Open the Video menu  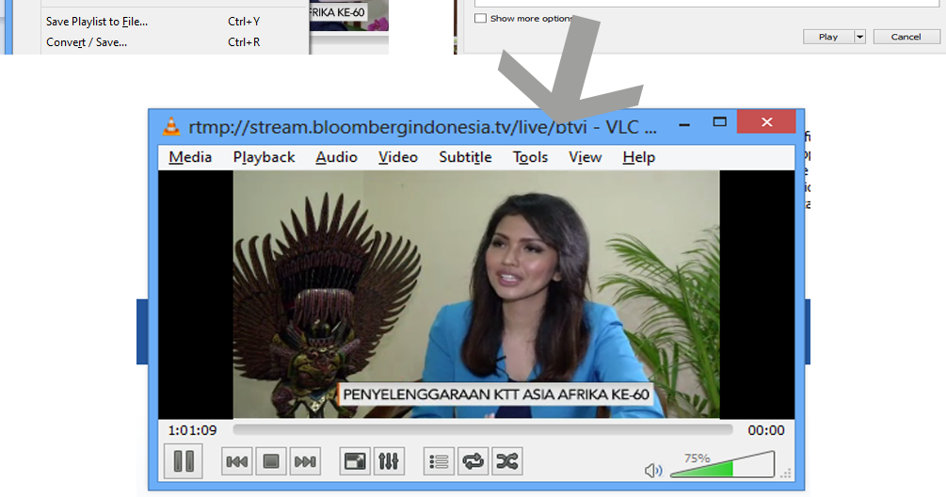[x=397, y=157]
